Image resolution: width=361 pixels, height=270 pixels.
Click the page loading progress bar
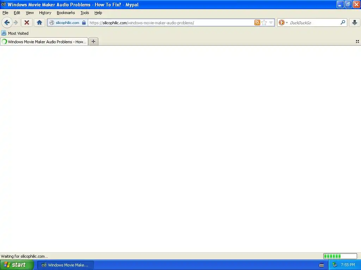click(x=340, y=256)
